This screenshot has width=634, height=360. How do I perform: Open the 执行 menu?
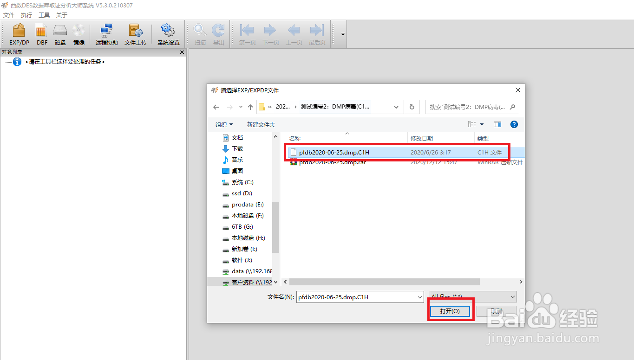[26, 15]
